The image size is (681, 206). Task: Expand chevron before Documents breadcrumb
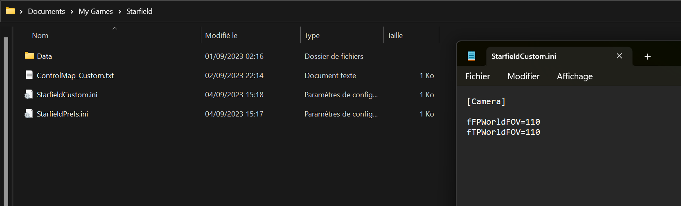(x=21, y=11)
